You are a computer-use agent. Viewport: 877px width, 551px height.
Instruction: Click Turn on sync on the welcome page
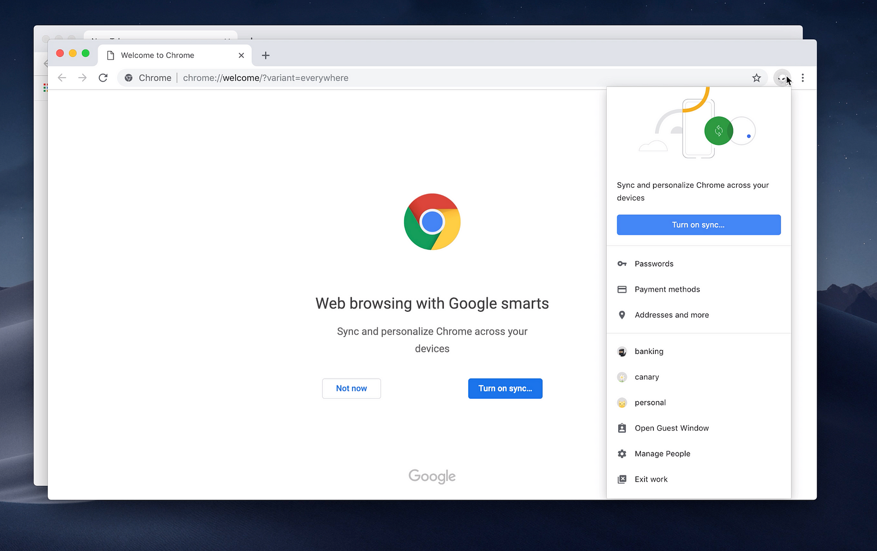click(505, 388)
